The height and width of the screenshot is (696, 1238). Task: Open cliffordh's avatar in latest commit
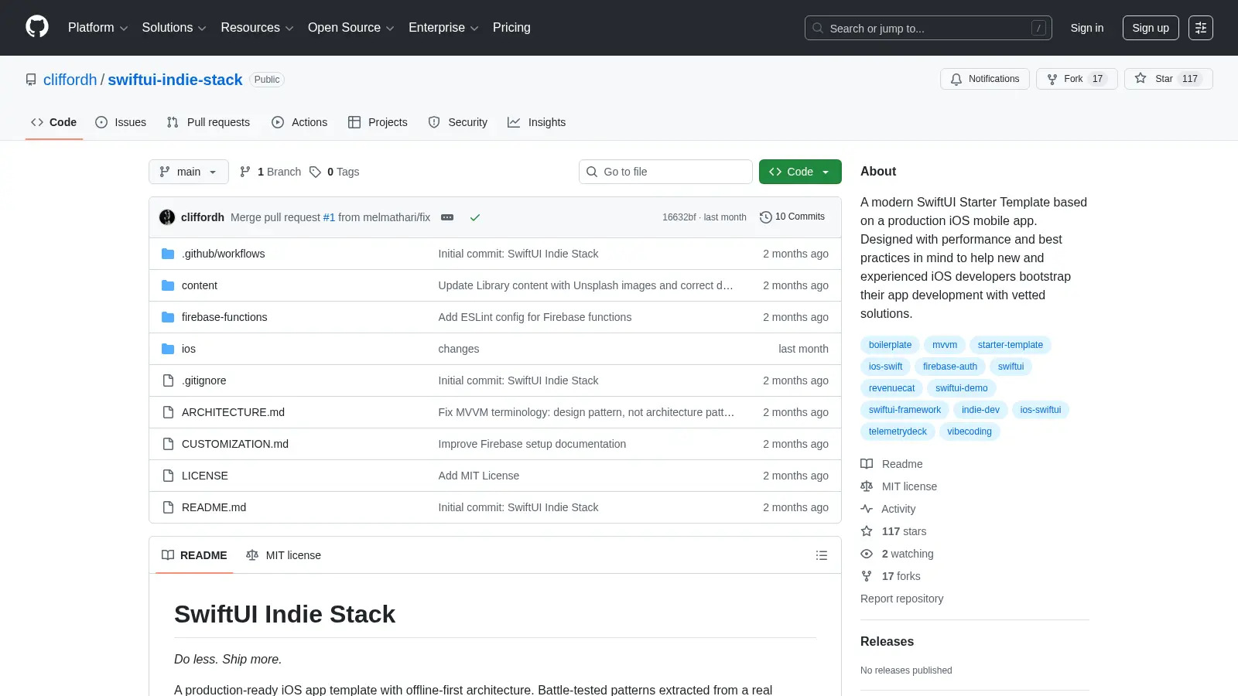coord(167,217)
